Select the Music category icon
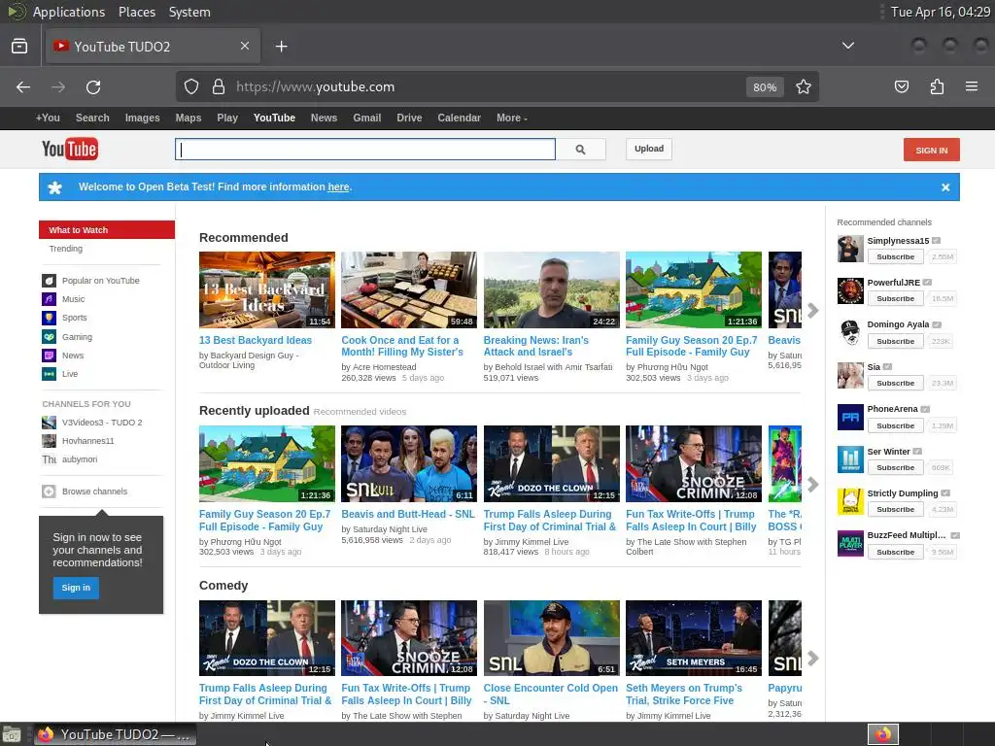995x746 pixels. [x=49, y=299]
